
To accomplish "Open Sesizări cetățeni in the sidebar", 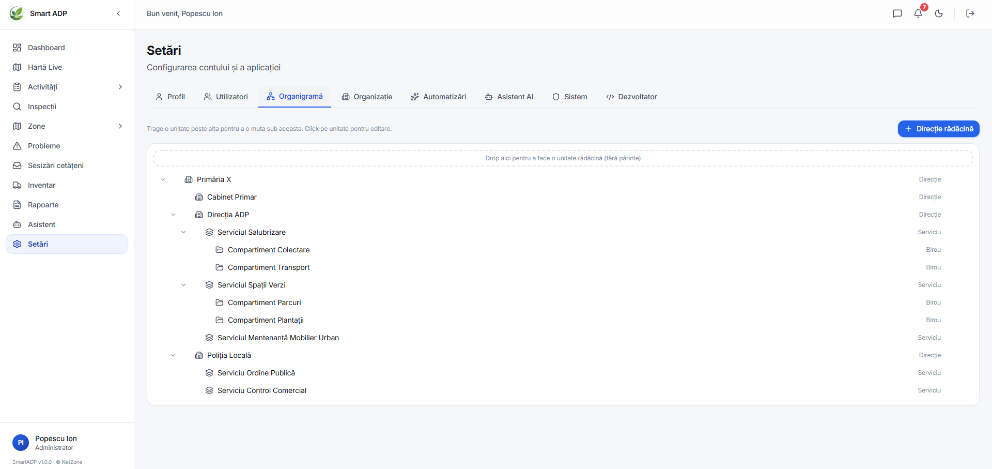I will point(67,165).
